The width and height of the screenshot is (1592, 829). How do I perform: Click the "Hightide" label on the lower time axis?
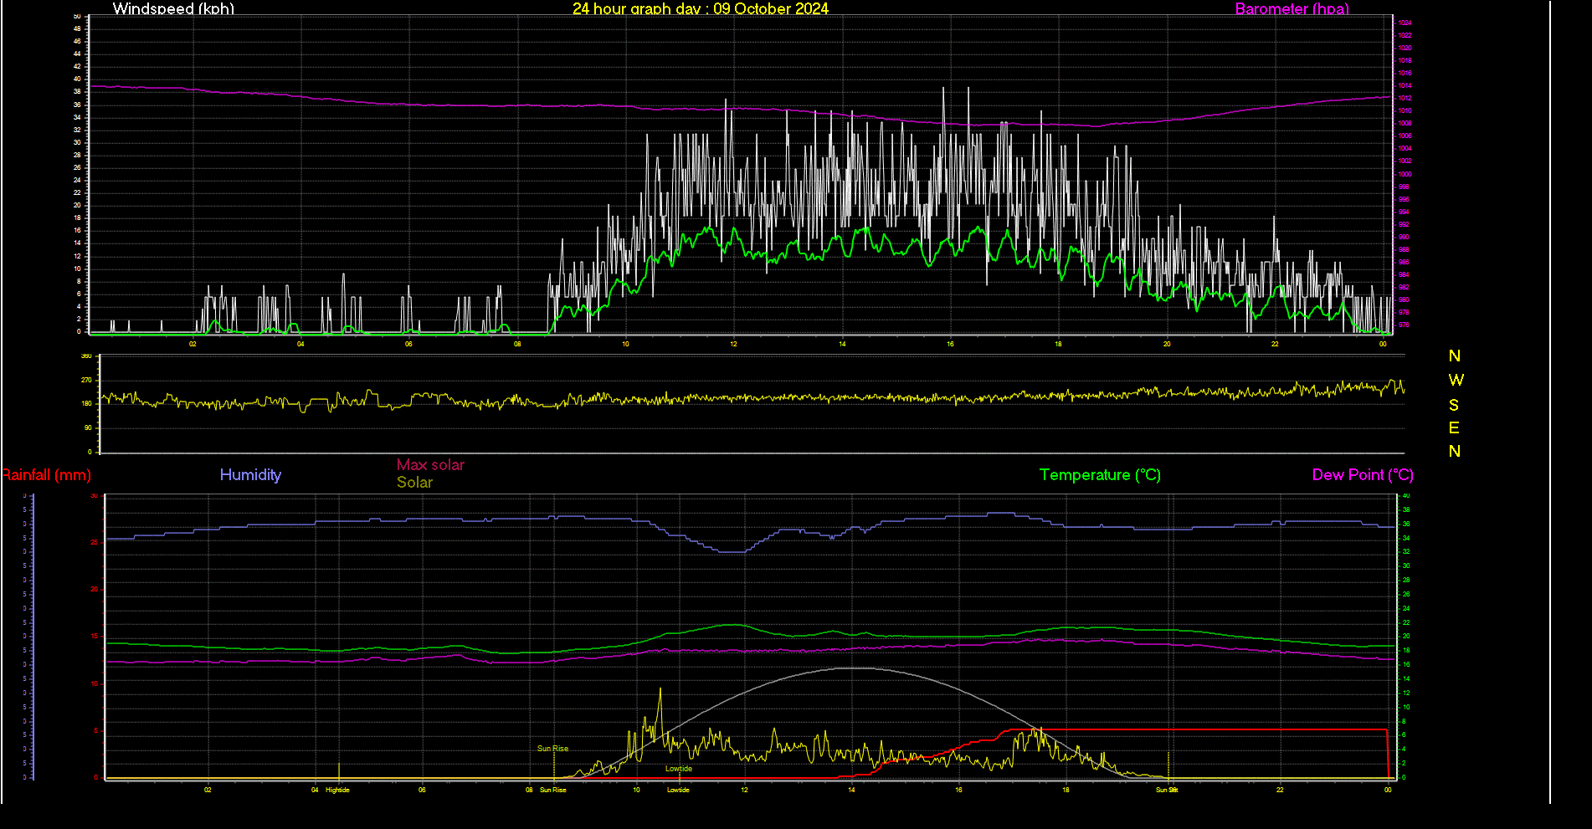tap(337, 790)
